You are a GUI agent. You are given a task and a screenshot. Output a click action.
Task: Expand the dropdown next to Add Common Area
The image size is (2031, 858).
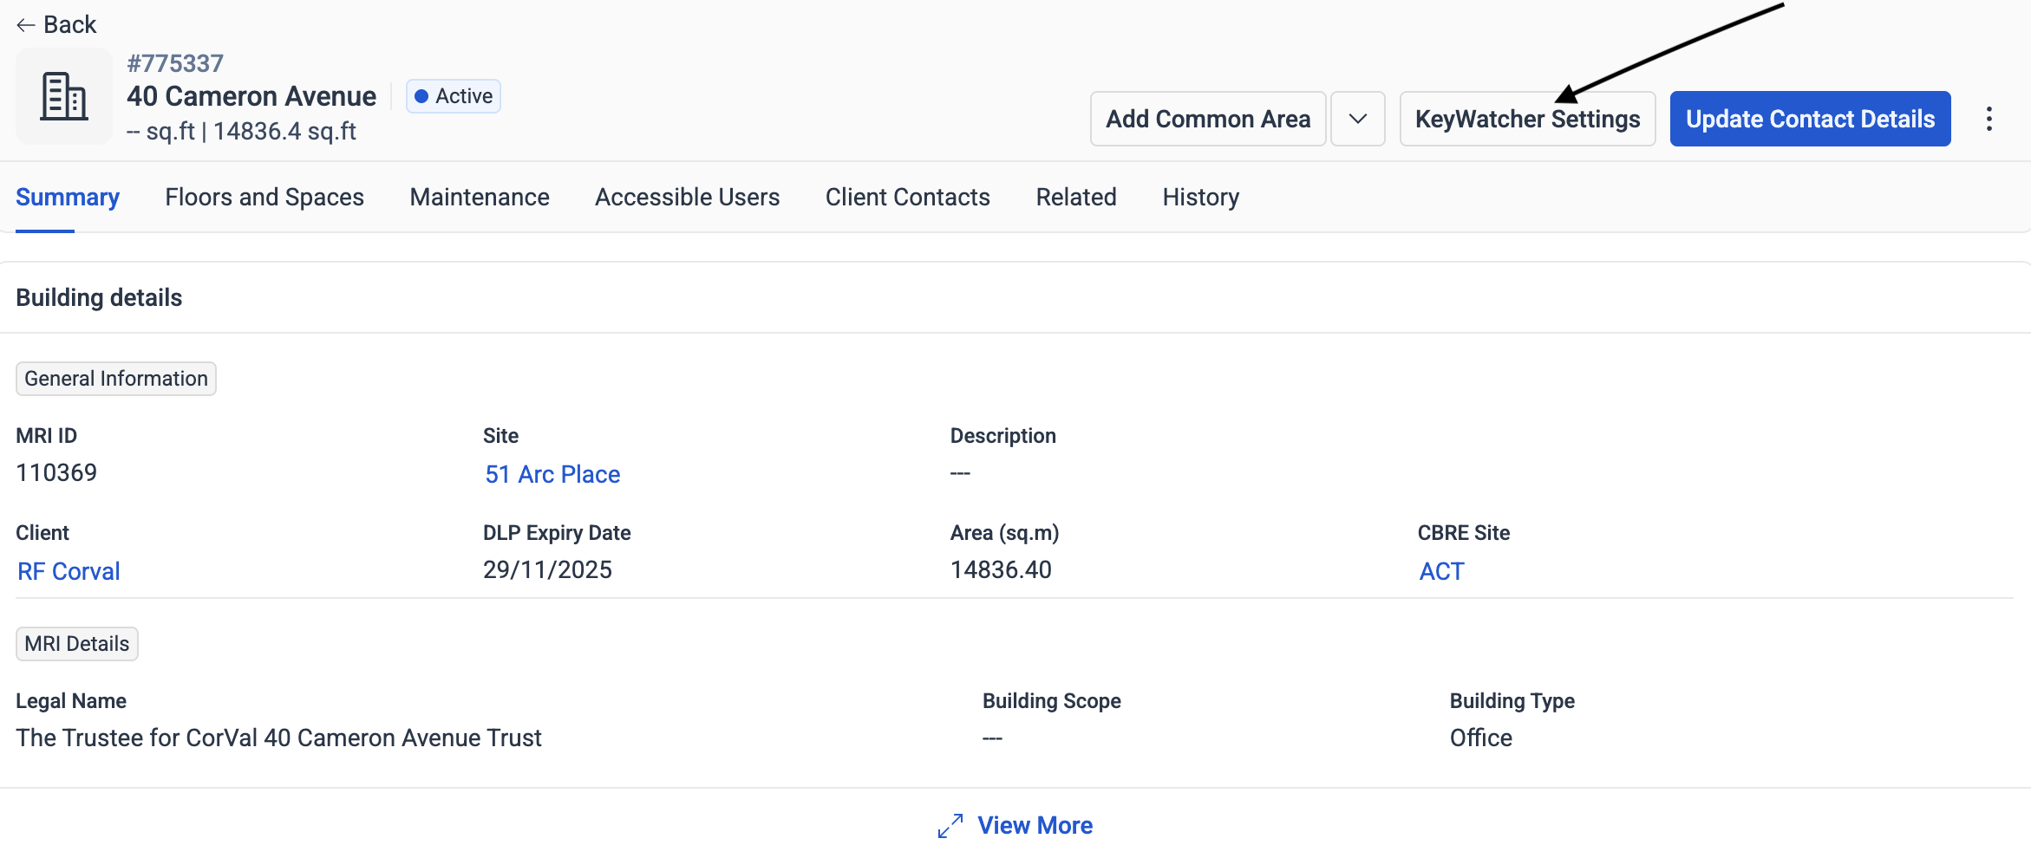pos(1357,119)
